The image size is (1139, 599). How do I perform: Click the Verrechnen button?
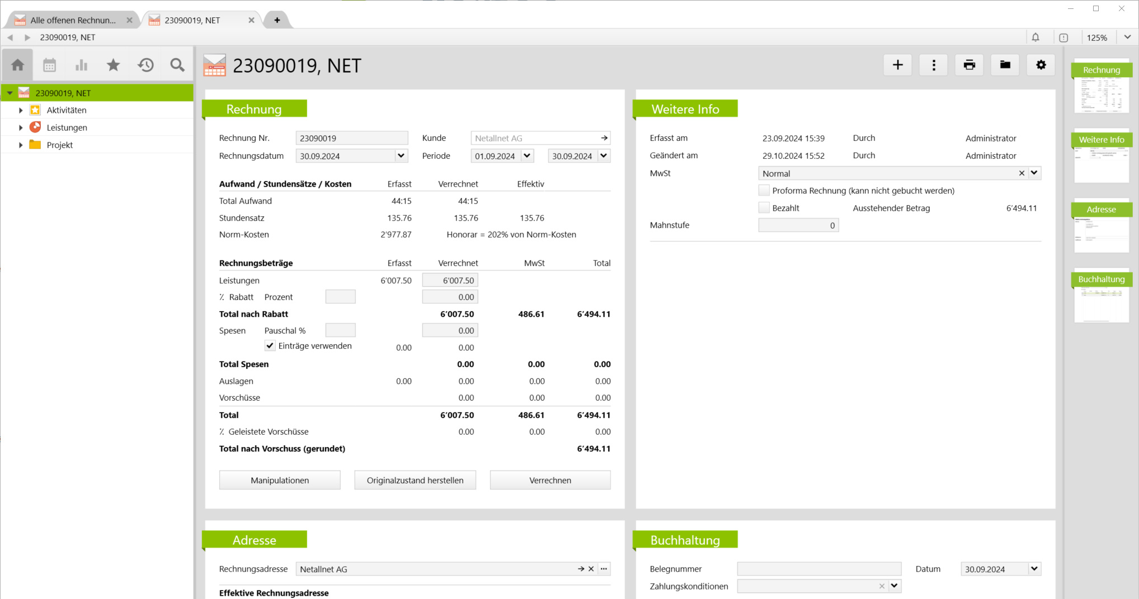(x=550, y=480)
